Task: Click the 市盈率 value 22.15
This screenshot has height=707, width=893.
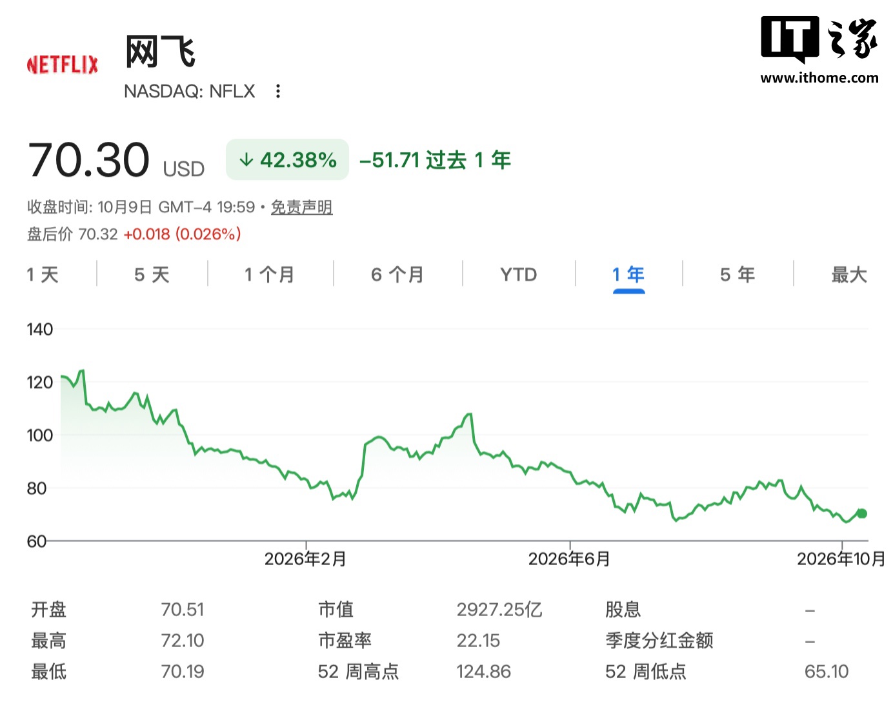Action: pyautogui.click(x=478, y=641)
